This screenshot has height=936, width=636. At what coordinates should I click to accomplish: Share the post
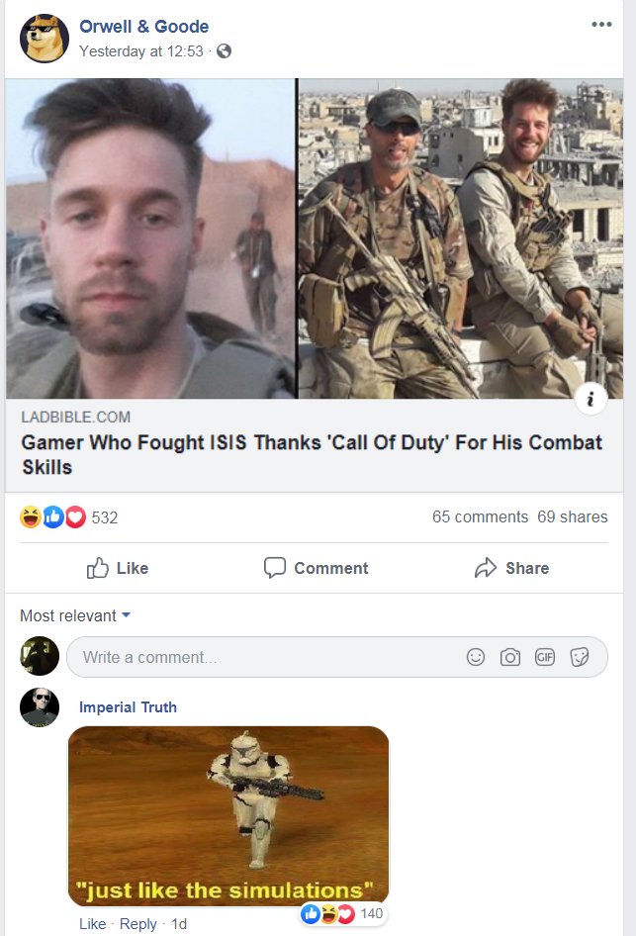pyautogui.click(x=512, y=568)
